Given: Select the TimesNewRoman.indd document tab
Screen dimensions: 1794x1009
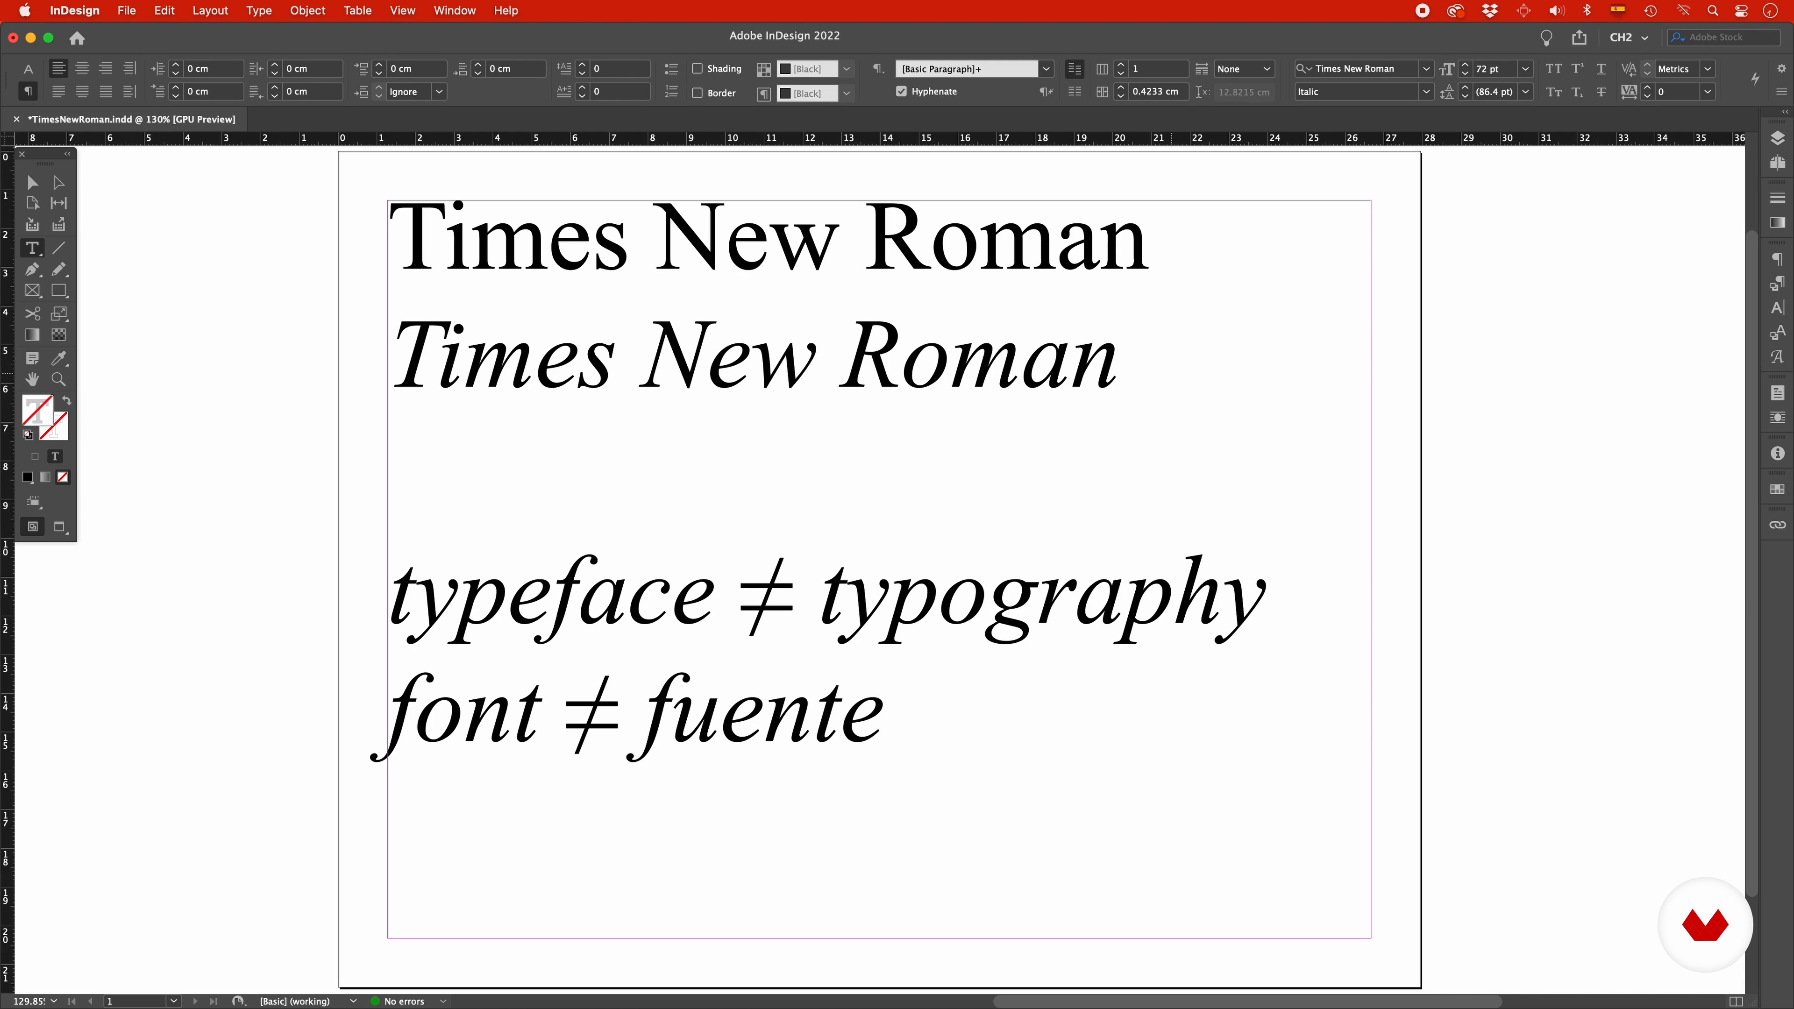Looking at the screenshot, I should (x=131, y=119).
